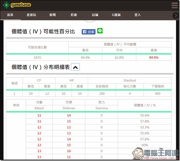Open the 新聞 menu item
This screenshot has width=180, height=161.
pyautogui.click(x=53, y=15)
